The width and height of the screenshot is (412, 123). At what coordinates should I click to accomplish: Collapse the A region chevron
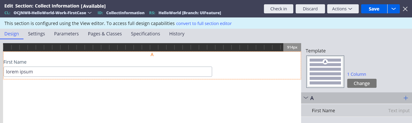pos(306,98)
